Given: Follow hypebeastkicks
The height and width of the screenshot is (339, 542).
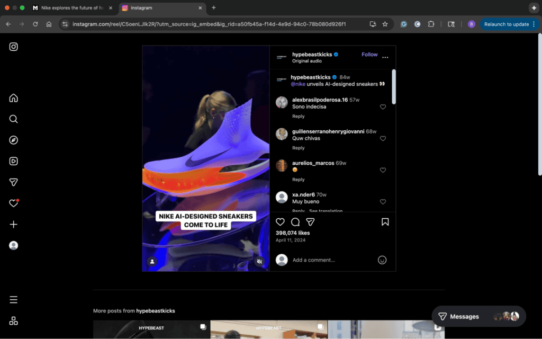Looking at the screenshot, I should click(x=369, y=55).
